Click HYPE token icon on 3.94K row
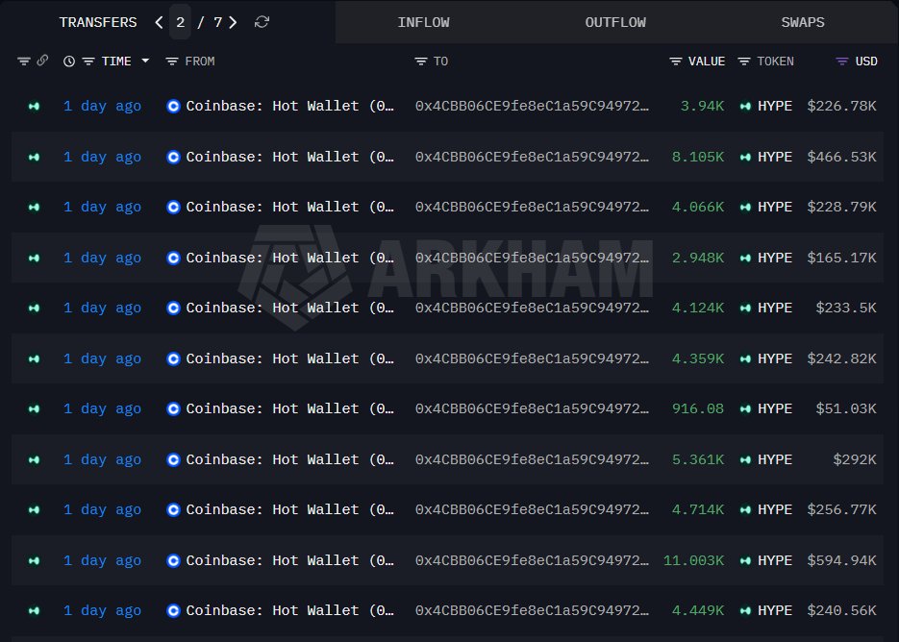The height and width of the screenshot is (642, 899). 745,106
